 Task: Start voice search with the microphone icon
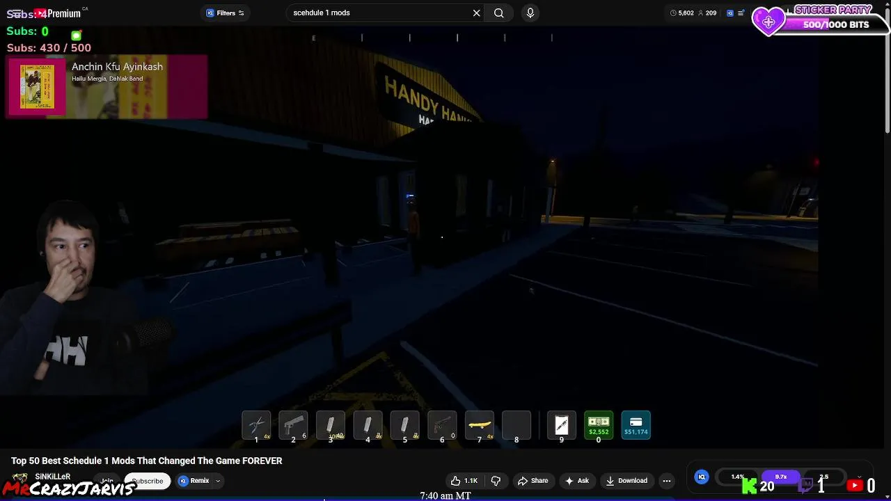click(530, 13)
